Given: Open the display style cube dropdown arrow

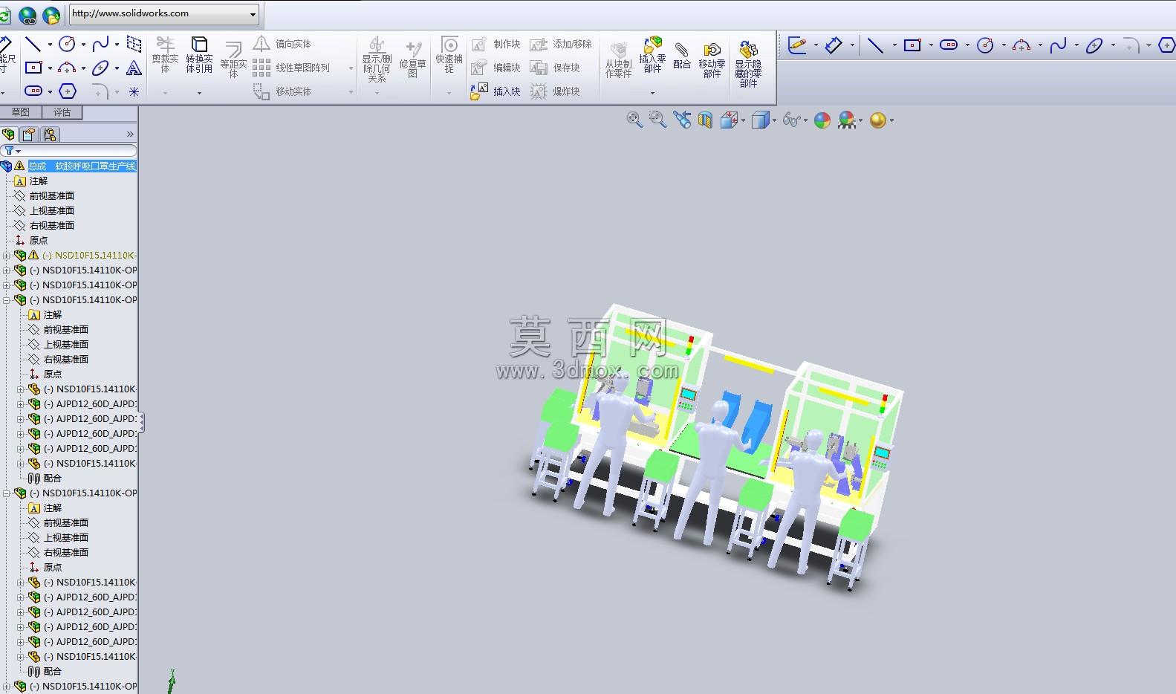Looking at the screenshot, I should pyautogui.click(x=774, y=120).
